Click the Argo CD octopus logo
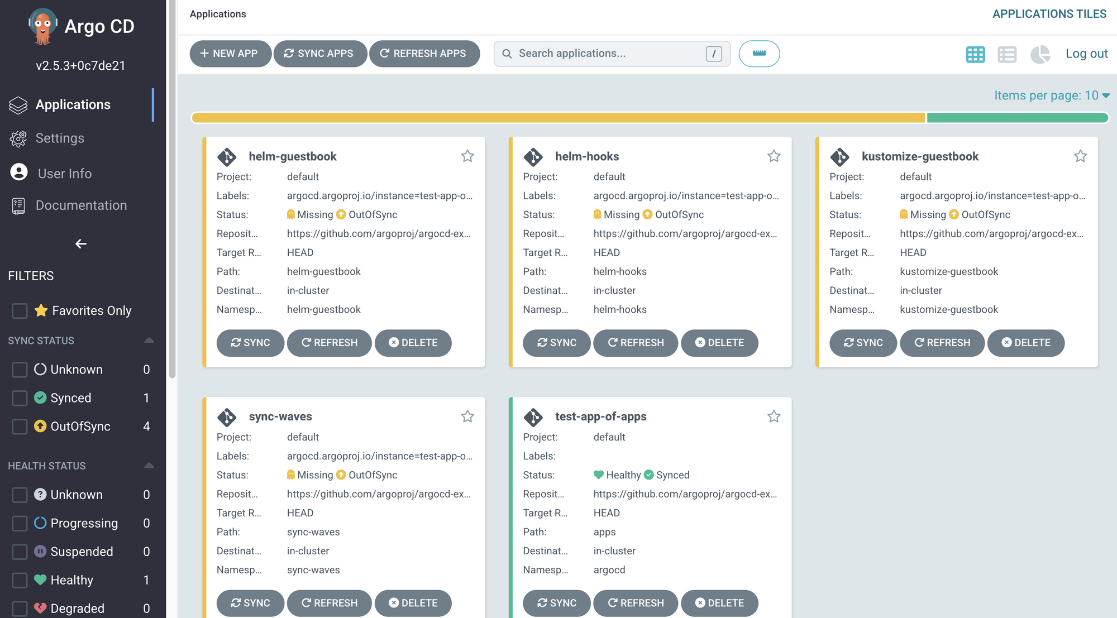1117x618 pixels. (x=42, y=26)
